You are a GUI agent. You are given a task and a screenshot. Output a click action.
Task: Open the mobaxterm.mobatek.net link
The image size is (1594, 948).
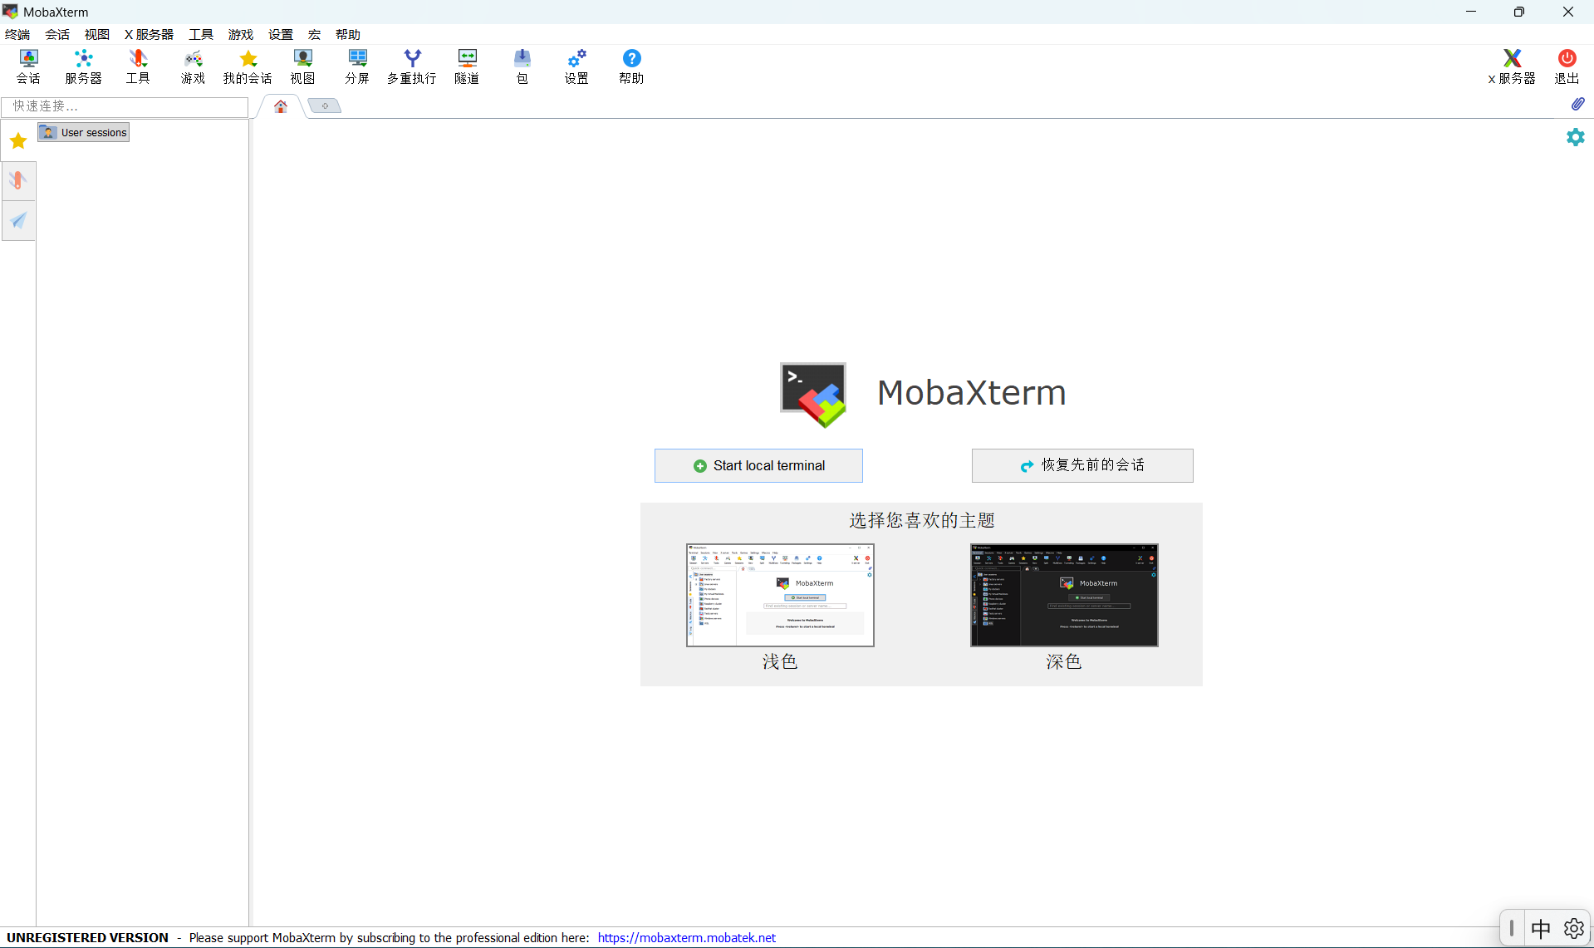click(x=686, y=937)
